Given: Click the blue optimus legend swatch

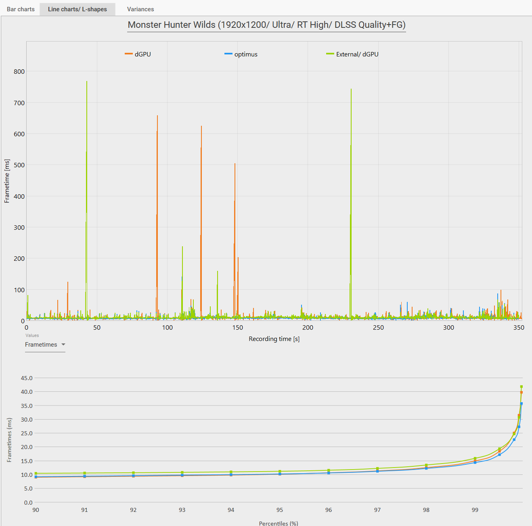Looking at the screenshot, I should pos(228,54).
